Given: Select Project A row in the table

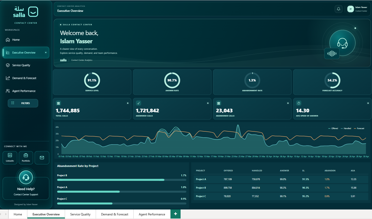Looking at the screenshot, I should point(281,179).
